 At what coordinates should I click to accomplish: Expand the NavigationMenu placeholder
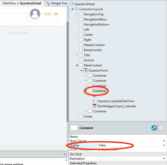tap(77, 19)
